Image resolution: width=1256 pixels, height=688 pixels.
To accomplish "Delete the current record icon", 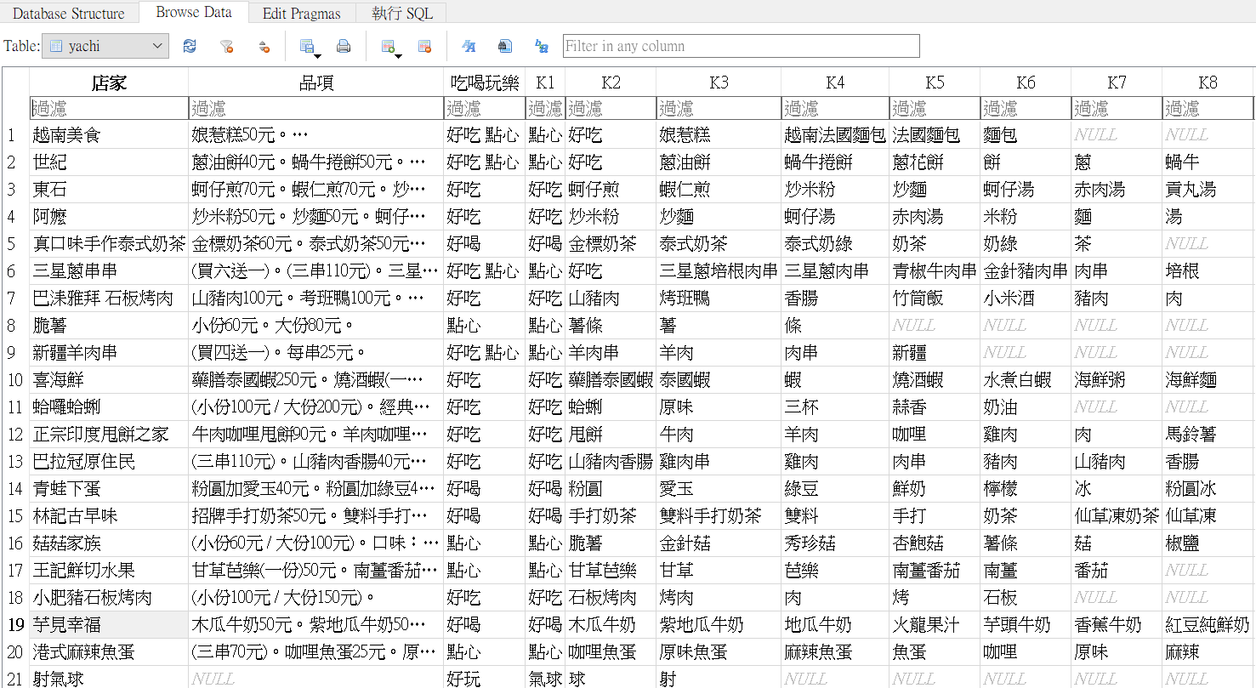I will (x=424, y=46).
